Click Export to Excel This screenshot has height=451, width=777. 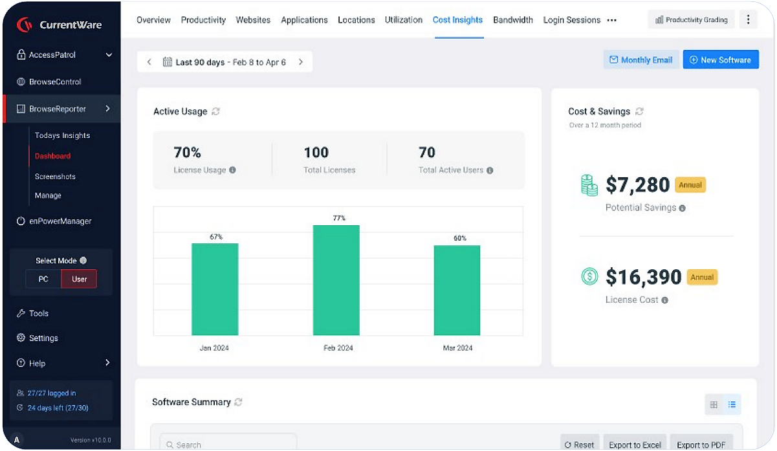(x=635, y=444)
